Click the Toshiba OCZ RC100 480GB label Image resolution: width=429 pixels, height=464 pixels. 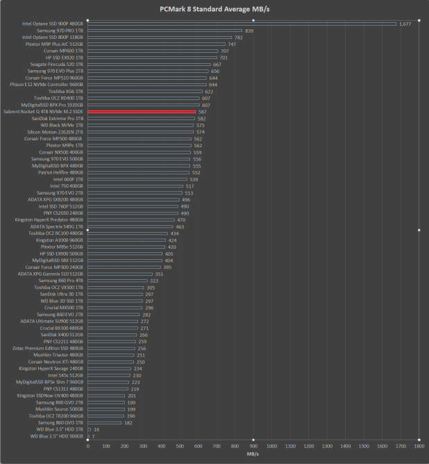tap(56, 233)
